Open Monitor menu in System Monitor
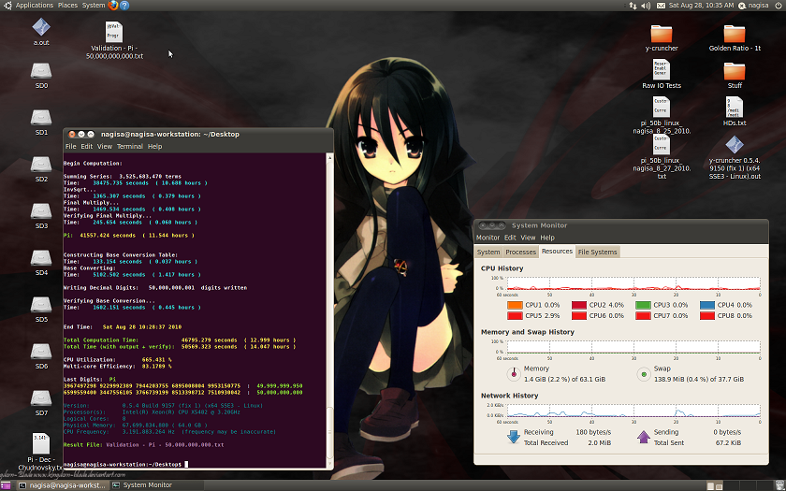The width and height of the screenshot is (786, 491). point(488,238)
